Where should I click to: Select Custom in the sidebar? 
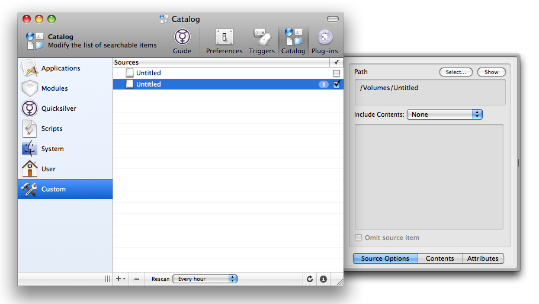pos(65,189)
